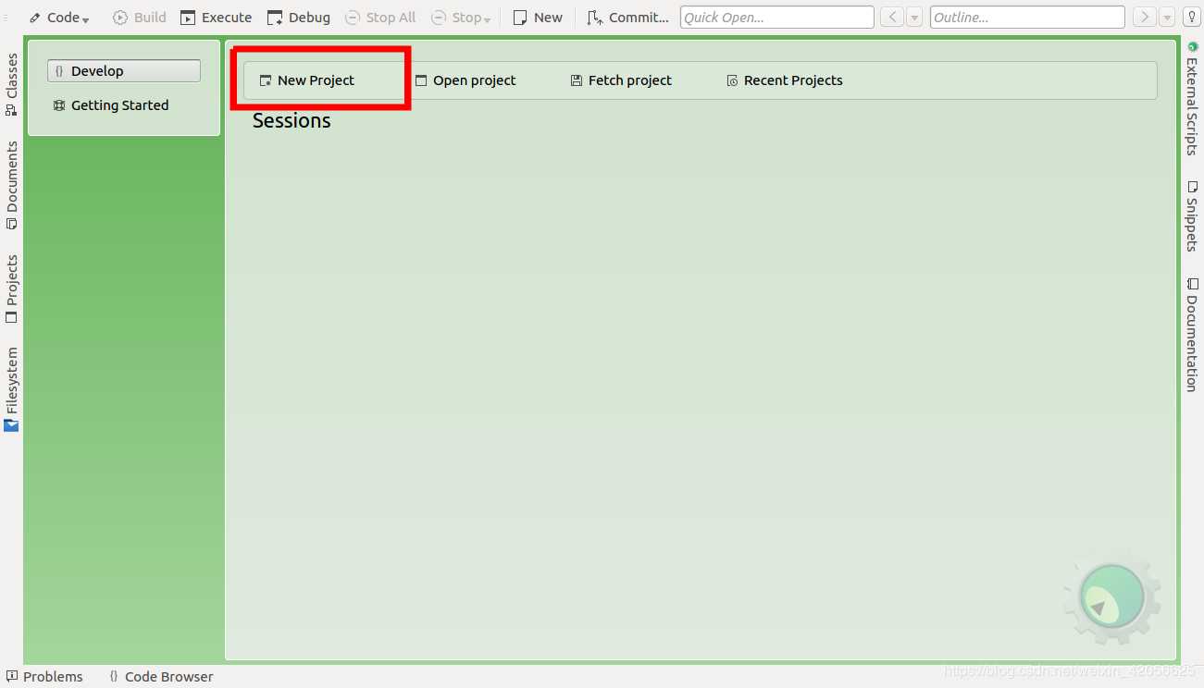Open the Documents side panel
This screenshot has height=688, width=1204.
point(11,185)
